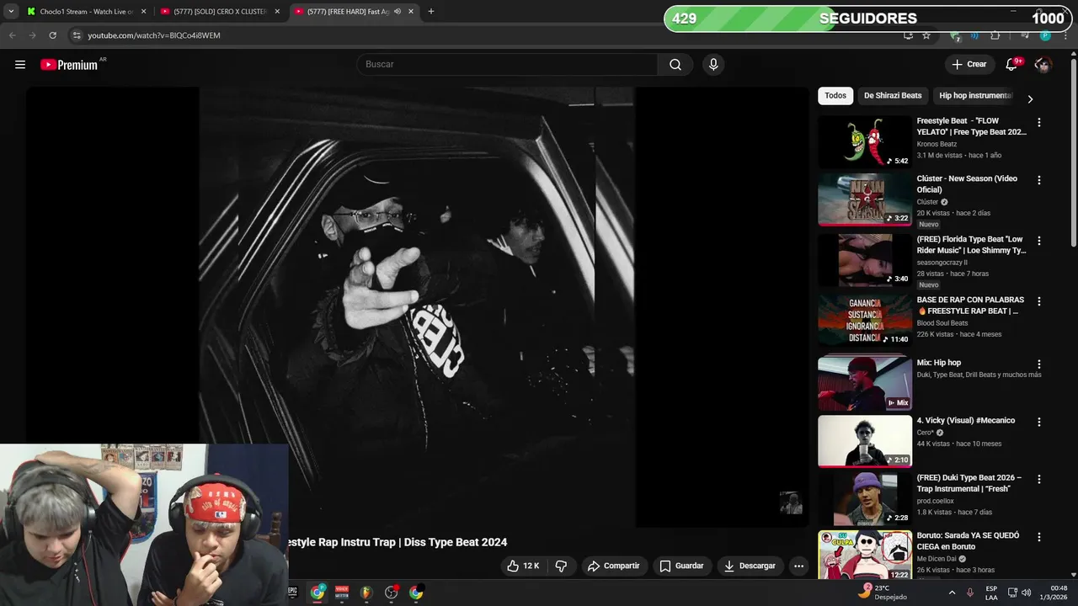Screen dimensions: 1078x606
Task: Open a new browser tab
Action: [x=430, y=12]
